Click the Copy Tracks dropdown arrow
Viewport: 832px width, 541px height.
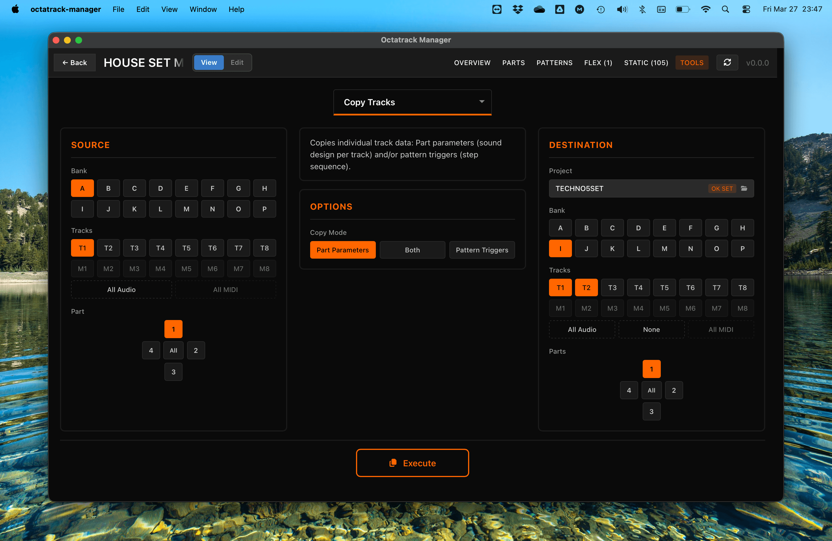click(x=482, y=102)
